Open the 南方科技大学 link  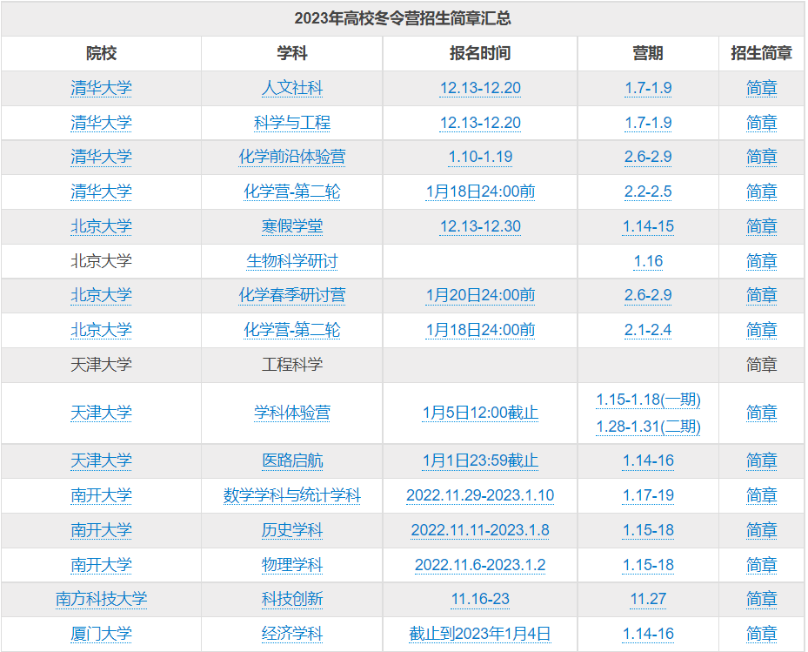pyautogui.click(x=101, y=599)
